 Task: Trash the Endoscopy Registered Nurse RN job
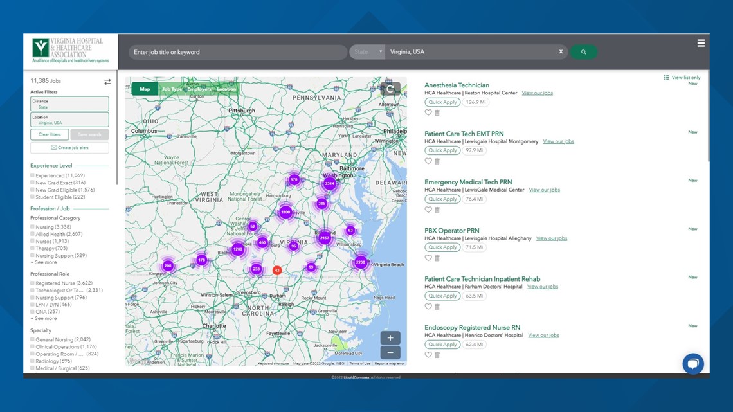437,355
